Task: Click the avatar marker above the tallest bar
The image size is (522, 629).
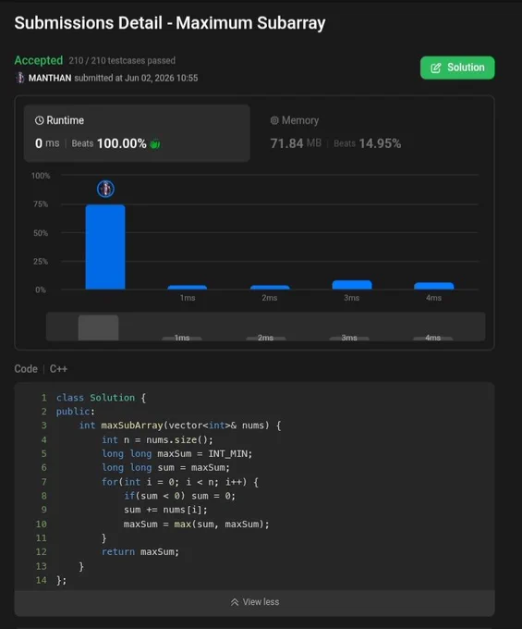Action: point(105,189)
